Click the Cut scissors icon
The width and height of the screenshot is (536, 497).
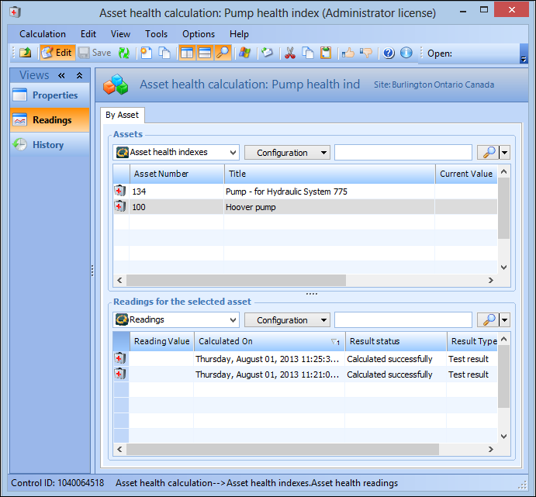[x=289, y=53]
